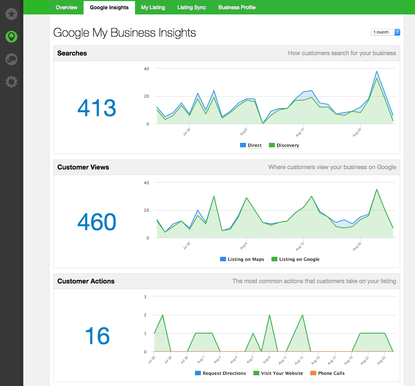This screenshot has width=415, height=386.
Task: Open the star reviews sidebar icon
Action: 11,14
